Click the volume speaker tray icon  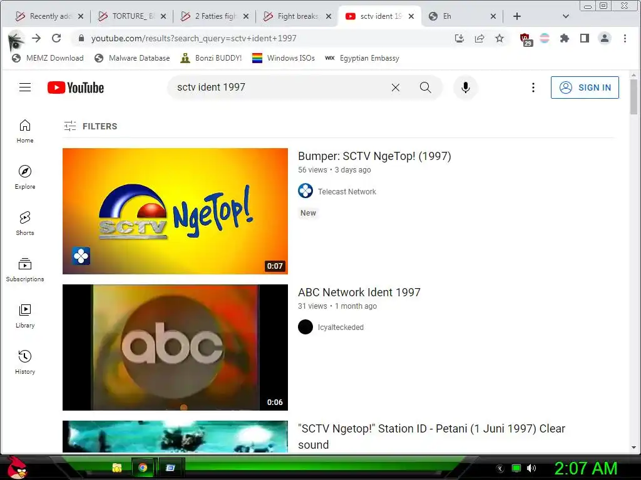[531, 468]
